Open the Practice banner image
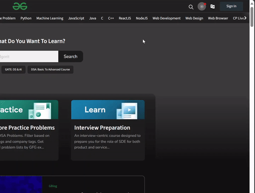255x193 pixels. [29, 109]
